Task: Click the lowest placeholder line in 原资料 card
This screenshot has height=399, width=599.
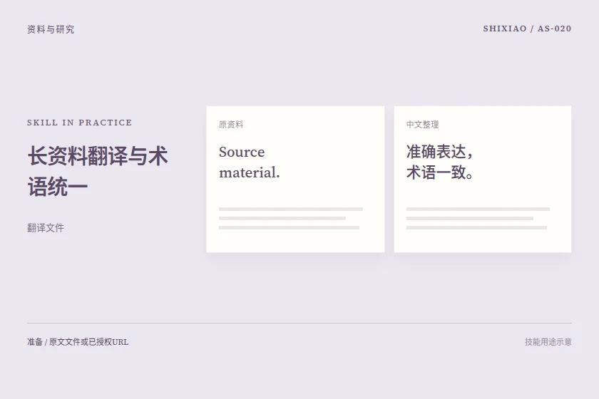Action: [290, 227]
